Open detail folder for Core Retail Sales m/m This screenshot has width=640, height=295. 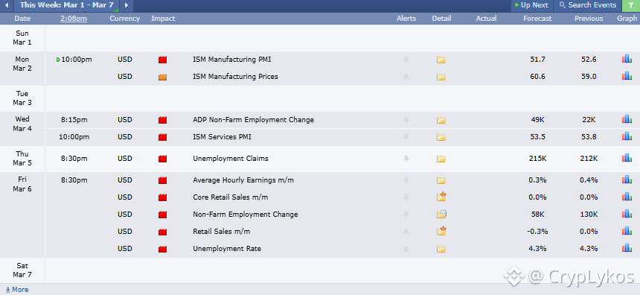click(x=441, y=197)
